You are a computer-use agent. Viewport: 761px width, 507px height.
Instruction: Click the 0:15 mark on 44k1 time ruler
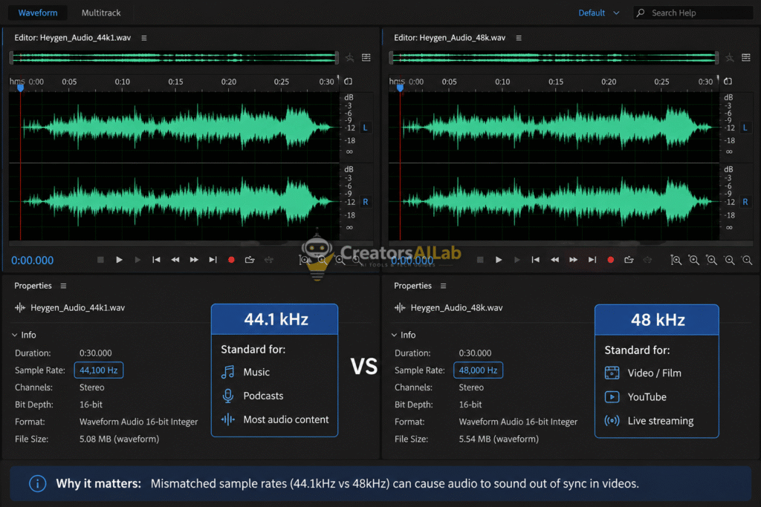click(x=175, y=82)
